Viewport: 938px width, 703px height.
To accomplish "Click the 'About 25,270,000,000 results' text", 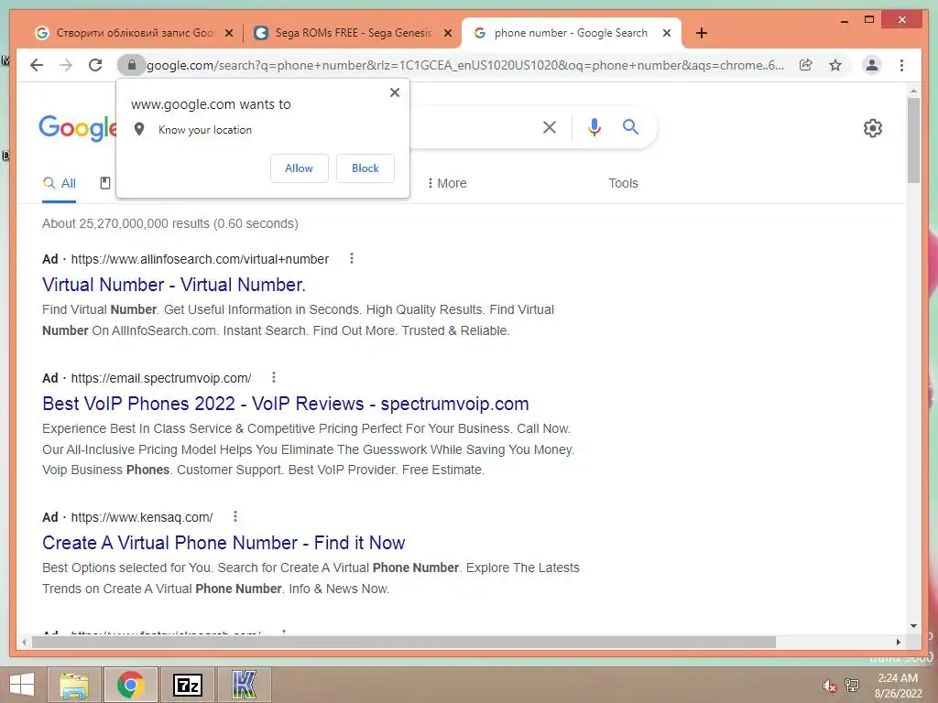I will click(x=169, y=223).
